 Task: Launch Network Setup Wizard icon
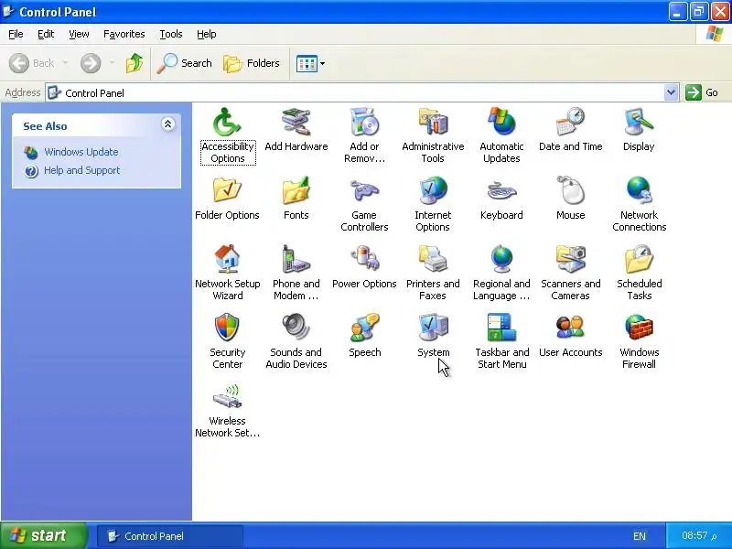point(227,259)
